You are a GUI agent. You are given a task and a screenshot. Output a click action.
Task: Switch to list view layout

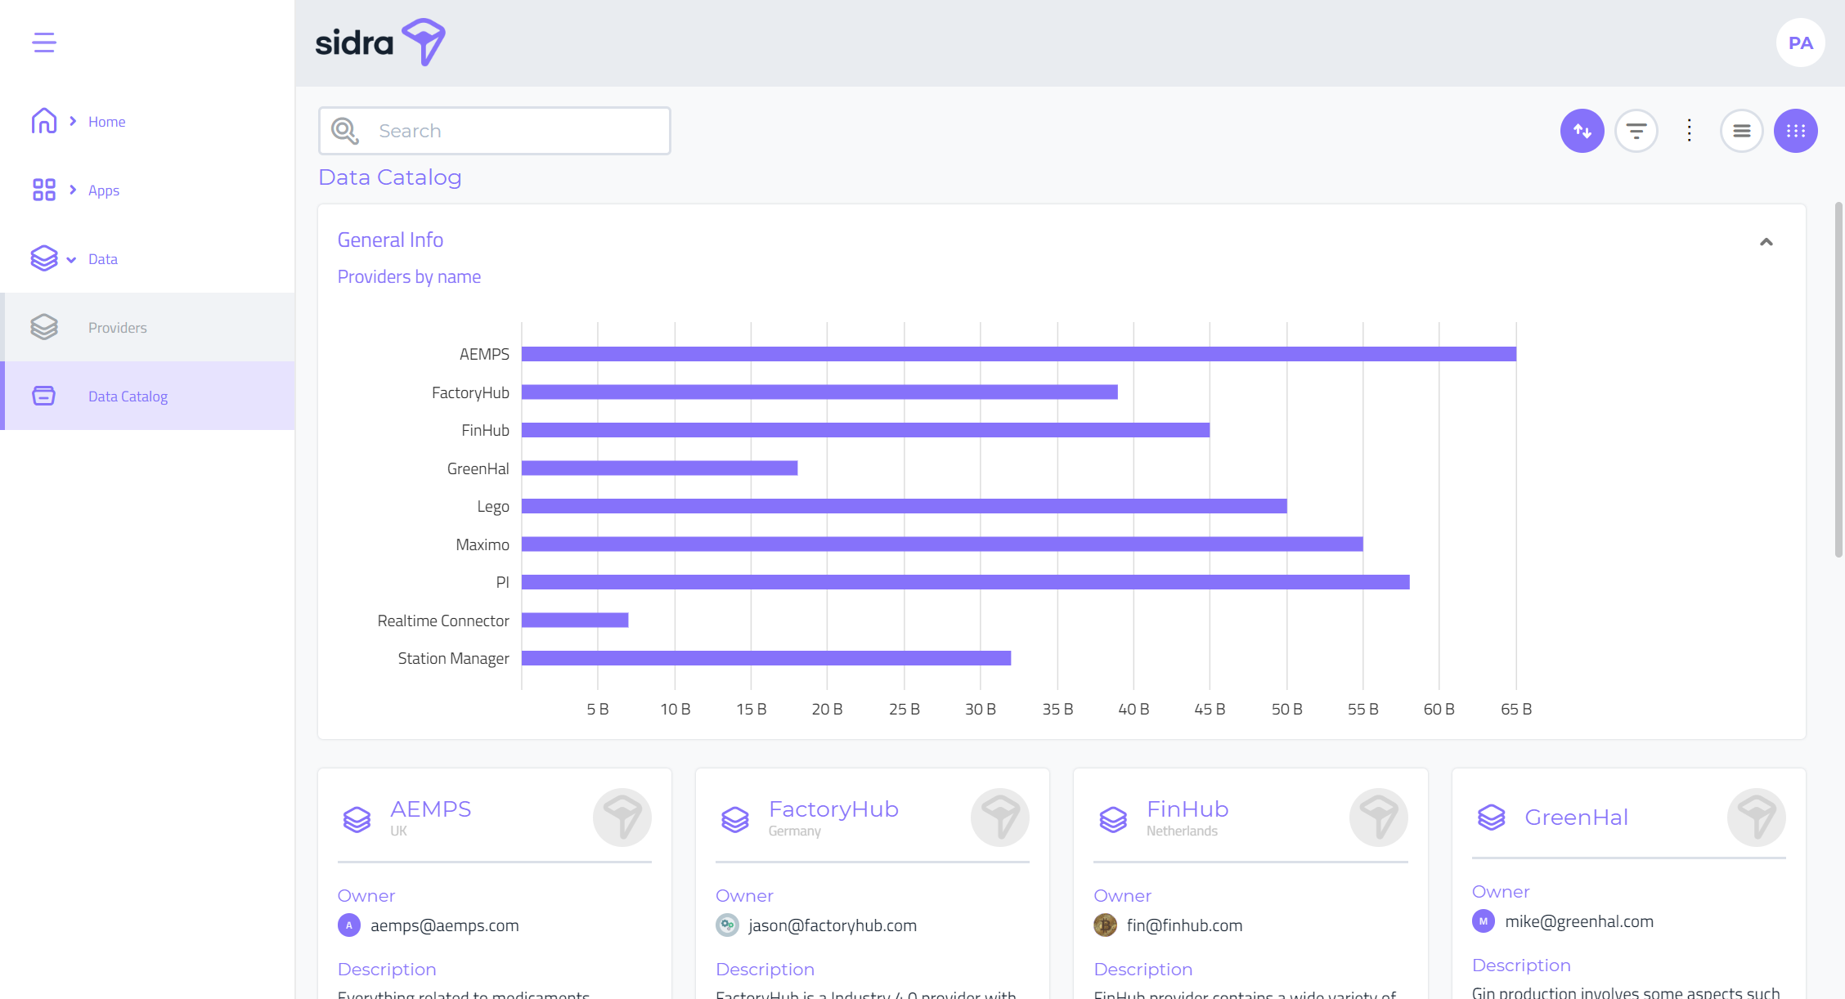pyautogui.click(x=1741, y=131)
